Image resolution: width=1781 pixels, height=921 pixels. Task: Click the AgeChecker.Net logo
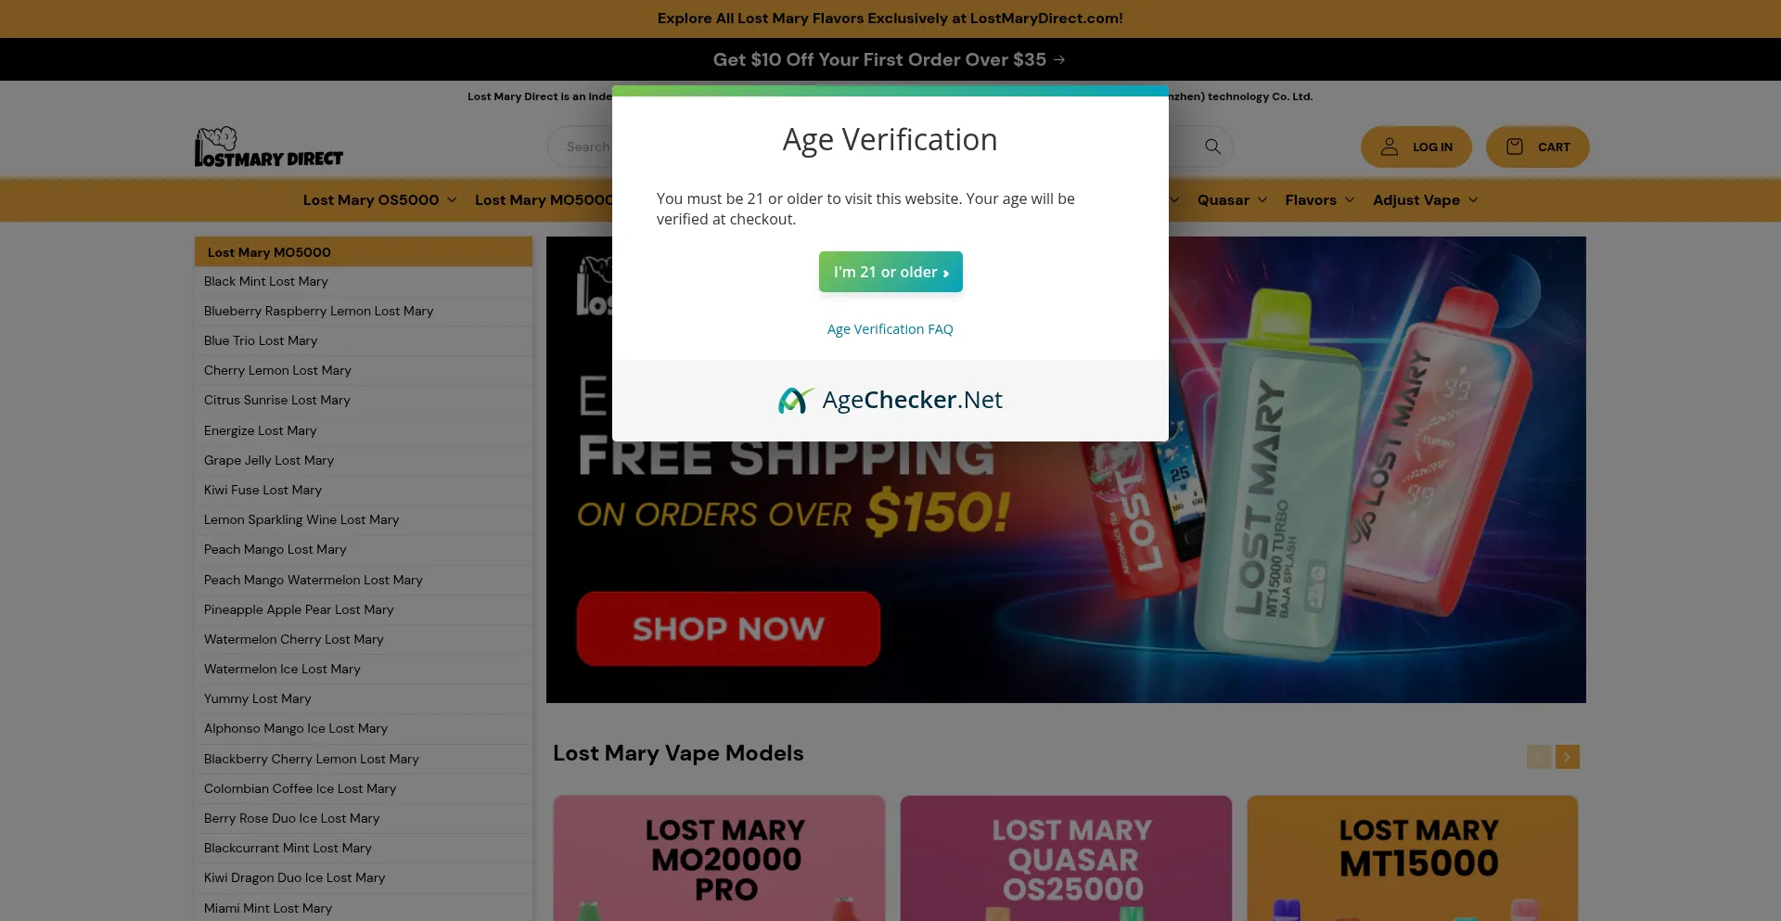point(890,400)
